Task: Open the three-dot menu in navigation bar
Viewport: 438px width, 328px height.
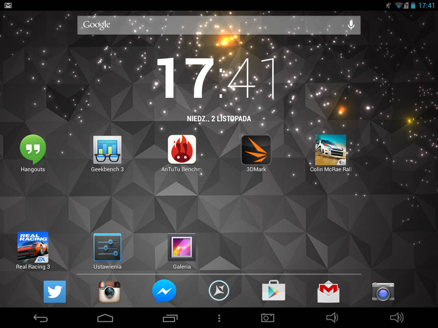Action: click(219, 318)
